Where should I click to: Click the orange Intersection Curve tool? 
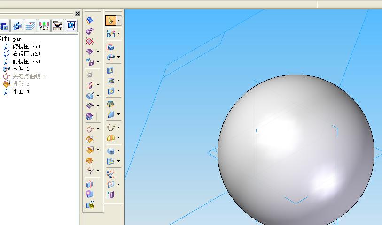click(x=90, y=140)
